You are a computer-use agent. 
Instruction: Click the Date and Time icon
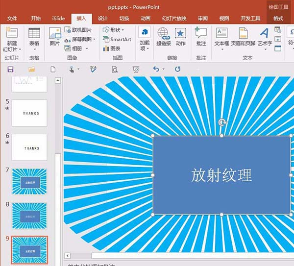tap(278, 30)
